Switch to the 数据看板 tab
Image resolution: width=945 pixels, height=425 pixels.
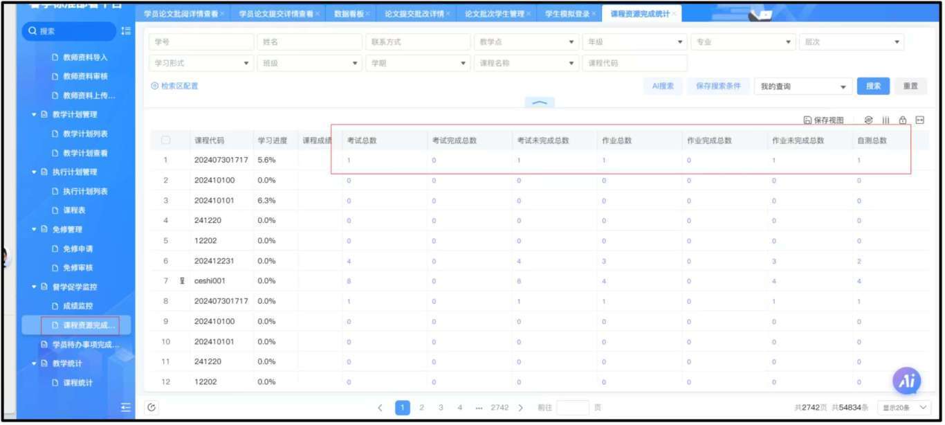[x=348, y=14]
